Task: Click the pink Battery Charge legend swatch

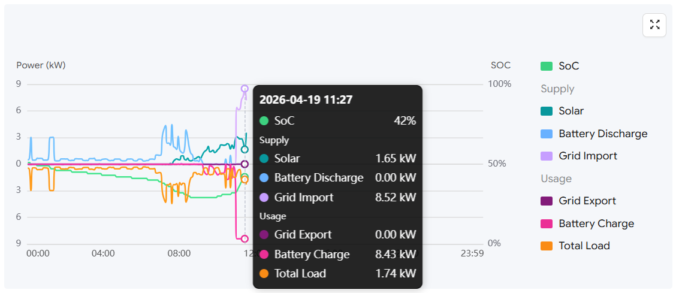Action: (x=546, y=223)
